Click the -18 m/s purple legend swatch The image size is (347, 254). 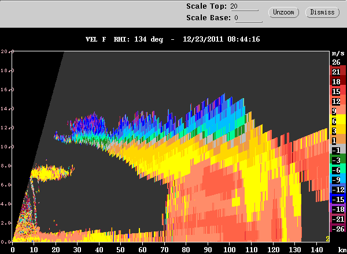(338, 209)
